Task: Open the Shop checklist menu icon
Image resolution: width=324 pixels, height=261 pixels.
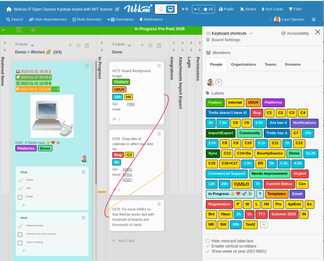Action: click(x=83, y=172)
